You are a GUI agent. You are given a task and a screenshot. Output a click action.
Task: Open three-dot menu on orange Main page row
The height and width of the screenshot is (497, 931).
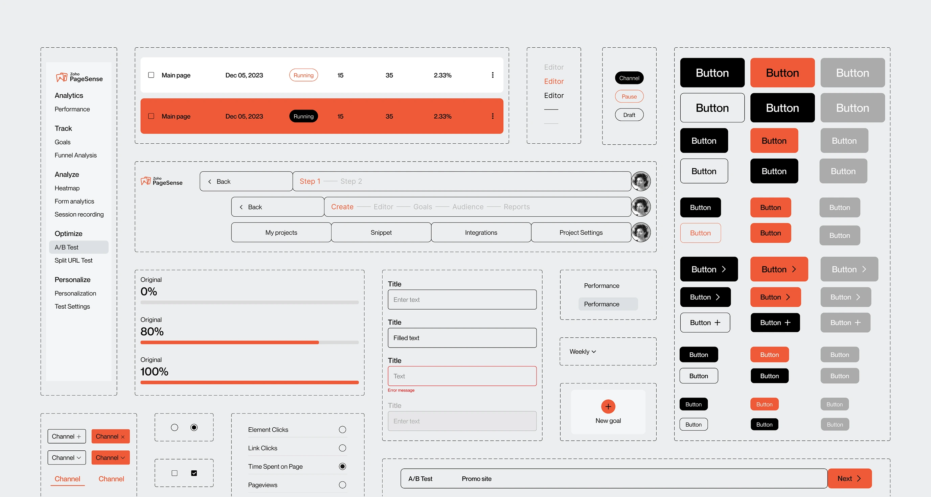(x=493, y=116)
